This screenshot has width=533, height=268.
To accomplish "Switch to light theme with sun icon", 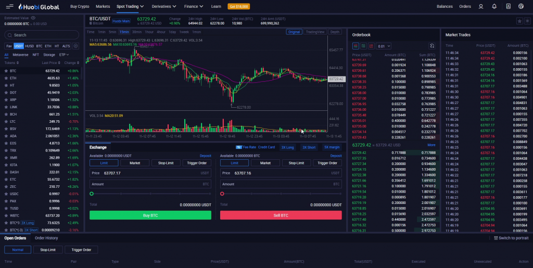I will (527, 21).
